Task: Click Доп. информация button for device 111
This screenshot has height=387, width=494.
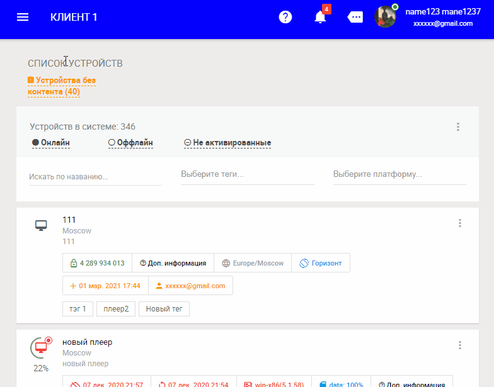Action: point(173,263)
